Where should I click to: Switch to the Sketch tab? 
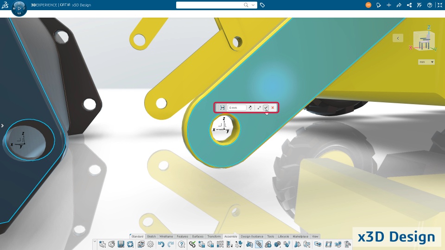pyautogui.click(x=151, y=237)
